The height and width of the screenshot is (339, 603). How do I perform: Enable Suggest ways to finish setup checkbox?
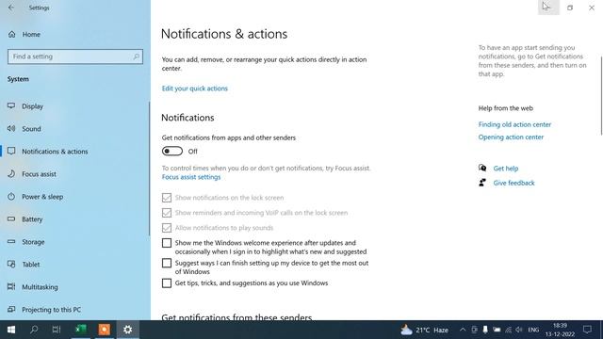click(167, 263)
